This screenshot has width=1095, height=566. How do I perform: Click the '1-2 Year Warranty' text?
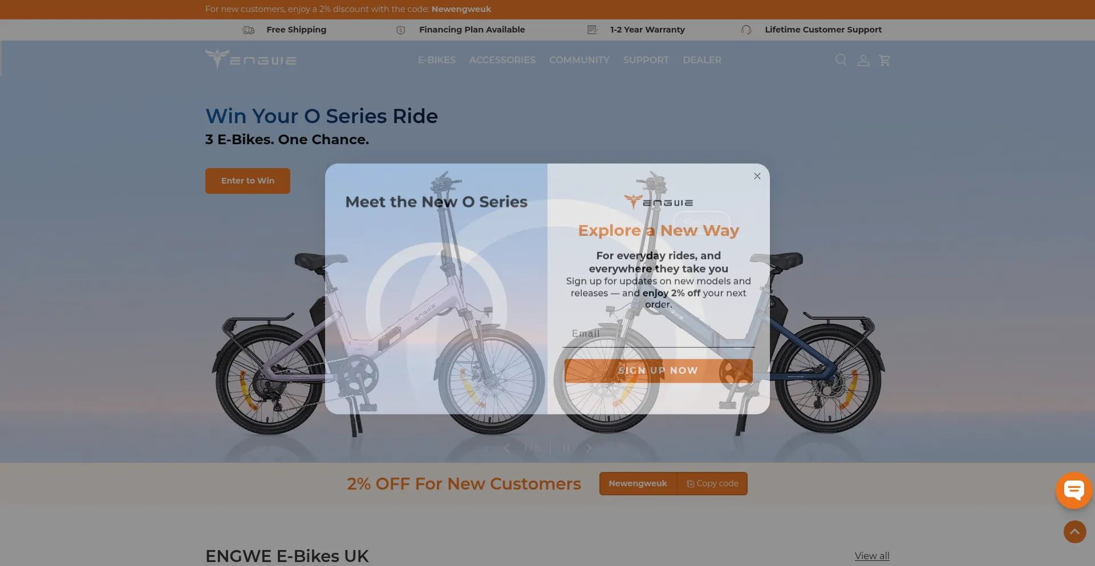647,30
